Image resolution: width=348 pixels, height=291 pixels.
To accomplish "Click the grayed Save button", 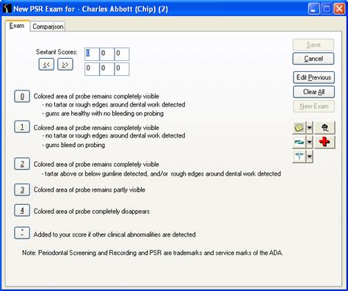I will (313, 45).
